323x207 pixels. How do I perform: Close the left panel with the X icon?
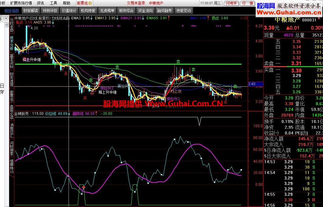[x=6, y=19]
